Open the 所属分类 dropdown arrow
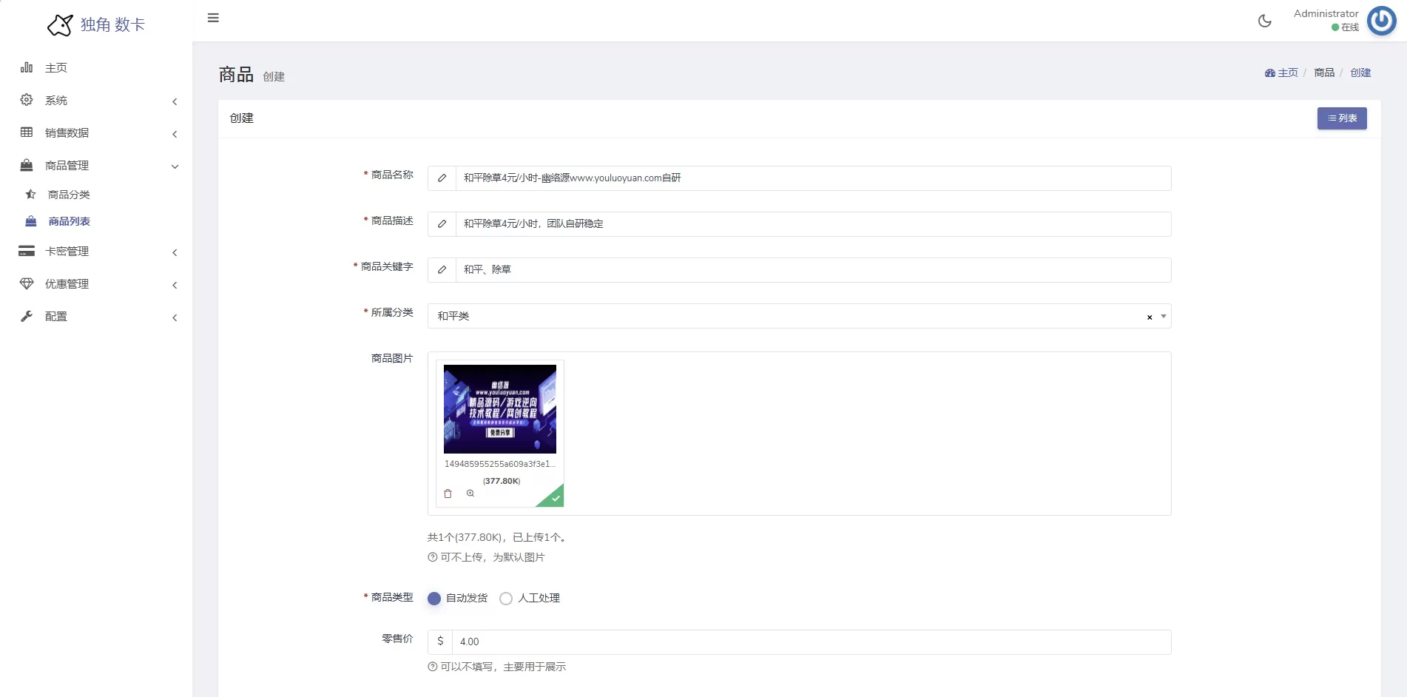Viewport: 1407px width, 697px height. click(x=1164, y=316)
